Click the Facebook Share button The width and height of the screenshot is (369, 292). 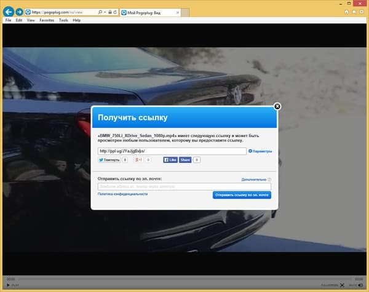(185, 160)
